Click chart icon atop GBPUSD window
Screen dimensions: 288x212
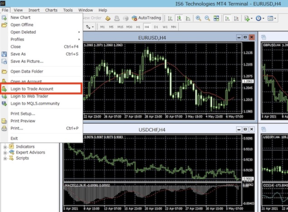click(x=264, y=37)
